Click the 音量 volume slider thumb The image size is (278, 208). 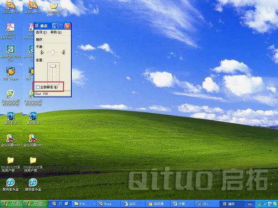(x=53, y=66)
